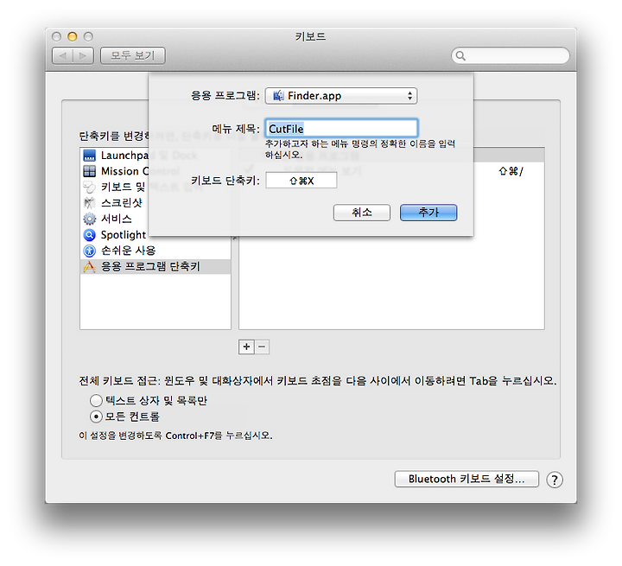Minimize the window with the yellow button
622x566 pixels.
(x=73, y=36)
